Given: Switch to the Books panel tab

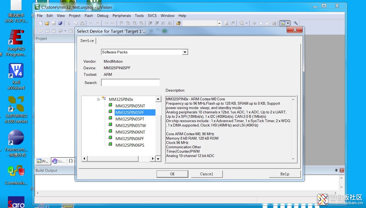Looking at the screenshot, I should 59,161.
